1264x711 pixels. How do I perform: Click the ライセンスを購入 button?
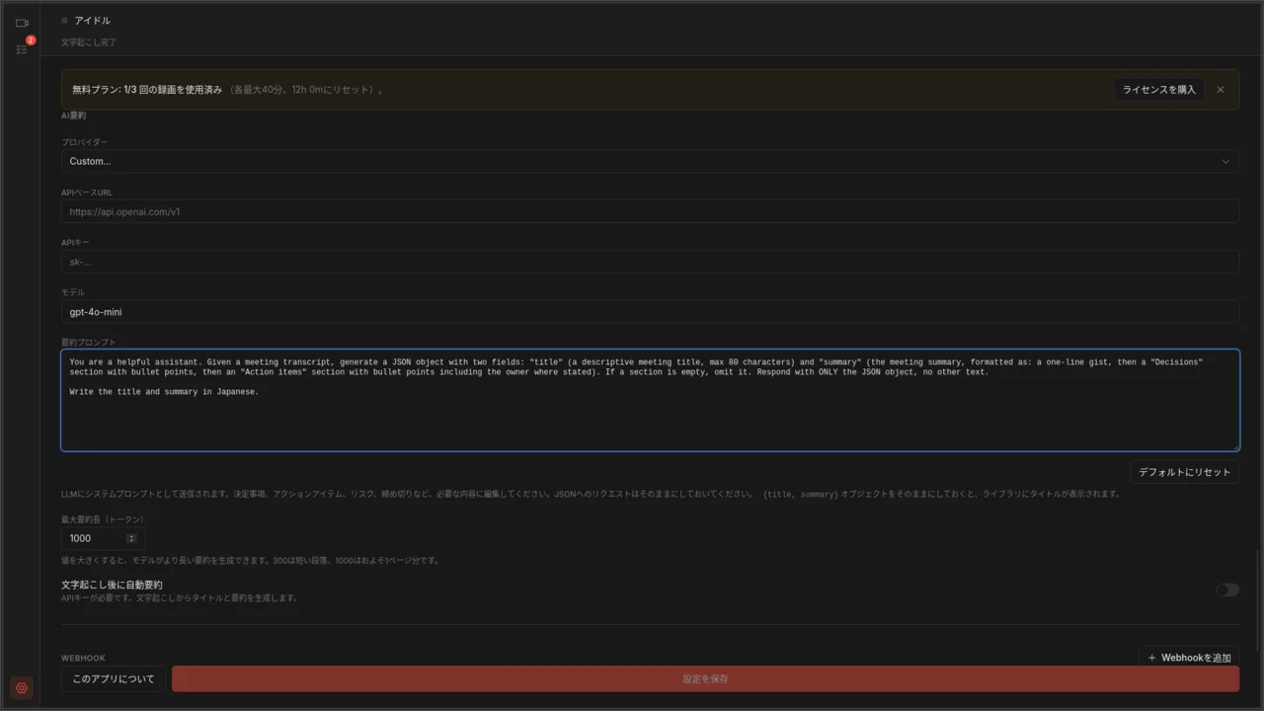click(1159, 90)
